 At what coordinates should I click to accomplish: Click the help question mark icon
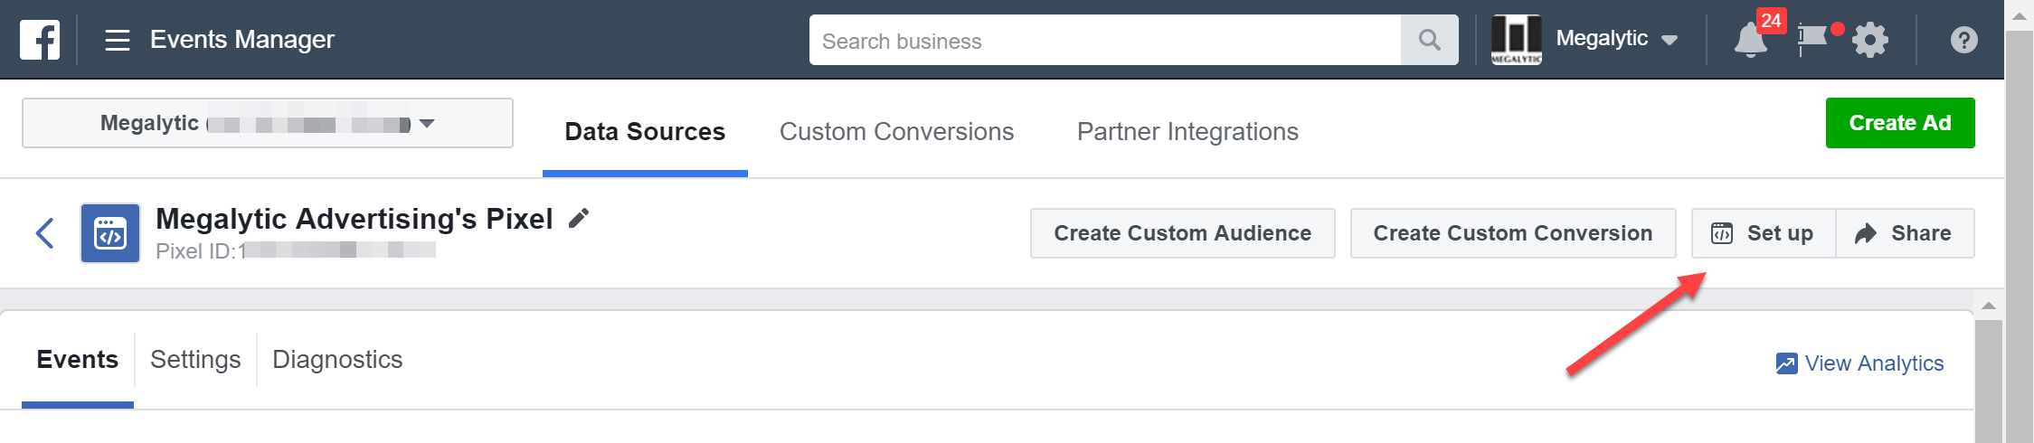click(x=1963, y=40)
